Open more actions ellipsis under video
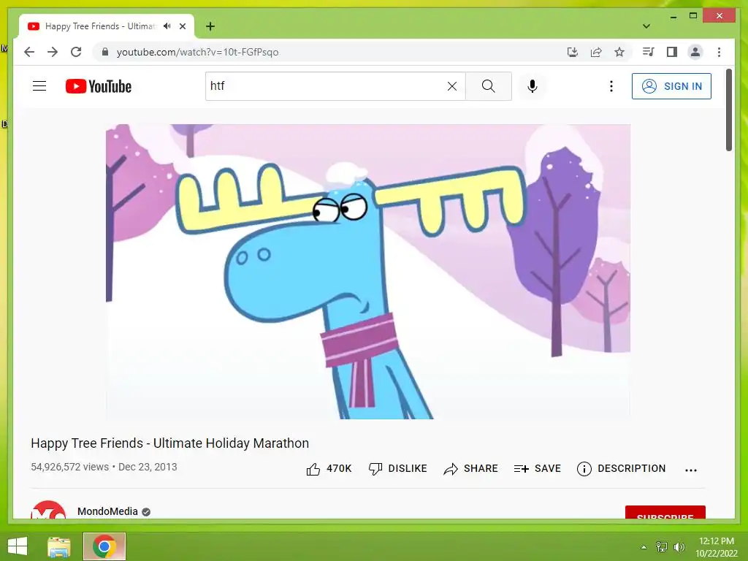This screenshot has width=748, height=561. (691, 470)
